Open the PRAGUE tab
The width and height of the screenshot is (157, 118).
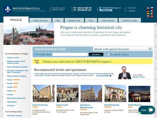[x=16, y=20]
